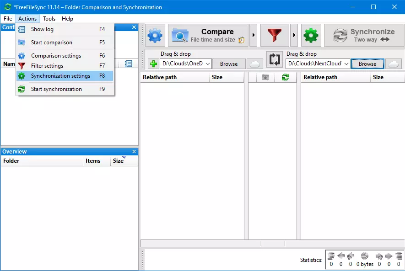This screenshot has height=271, width=405.
Task: Open the red funnel filter button
Action: (x=275, y=35)
